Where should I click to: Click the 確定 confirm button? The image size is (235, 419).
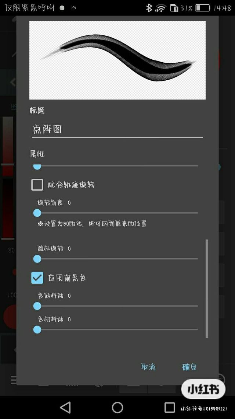coord(189,367)
